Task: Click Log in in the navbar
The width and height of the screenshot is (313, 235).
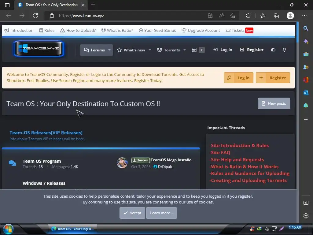Action: pos(223,50)
